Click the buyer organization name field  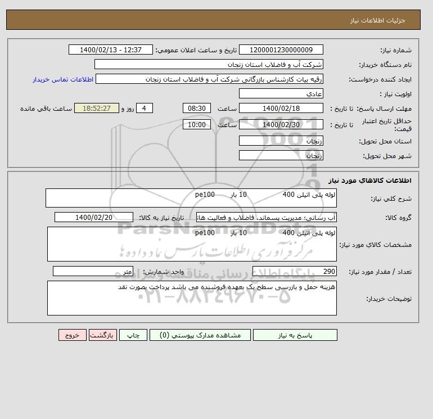[x=209, y=64]
